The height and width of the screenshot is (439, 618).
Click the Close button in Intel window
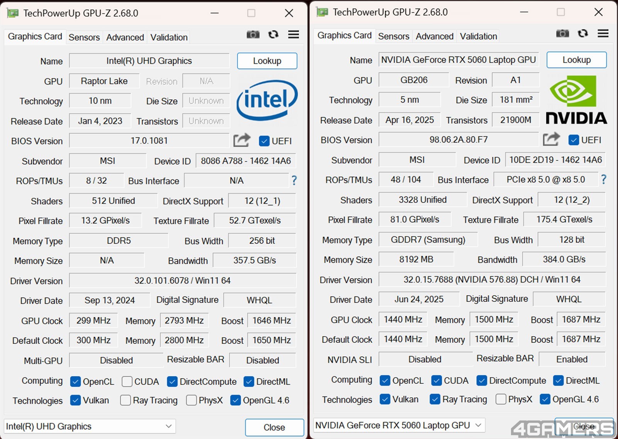click(274, 427)
